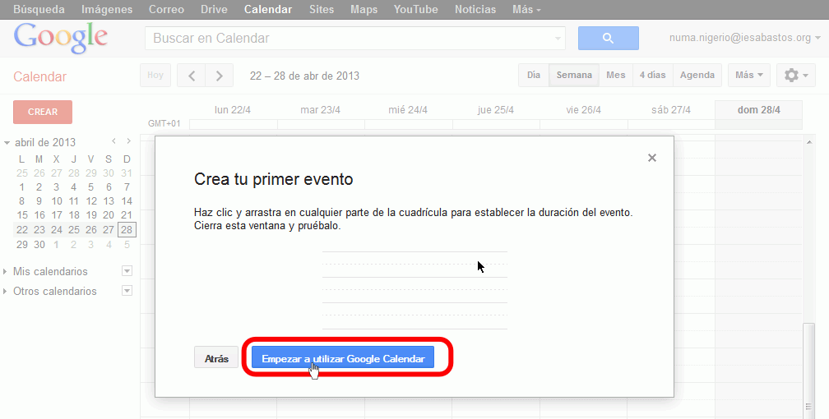The height and width of the screenshot is (419, 829).
Task: Switch to Semana view
Action: (574, 75)
